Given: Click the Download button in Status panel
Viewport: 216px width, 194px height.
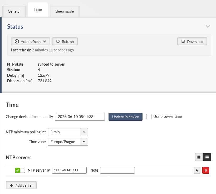Looking at the screenshot, I should click(x=192, y=41).
